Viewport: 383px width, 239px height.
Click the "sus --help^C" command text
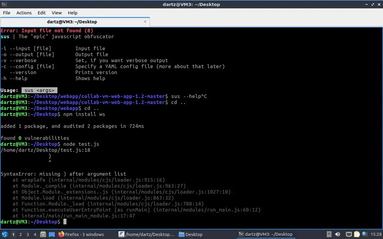189,96
